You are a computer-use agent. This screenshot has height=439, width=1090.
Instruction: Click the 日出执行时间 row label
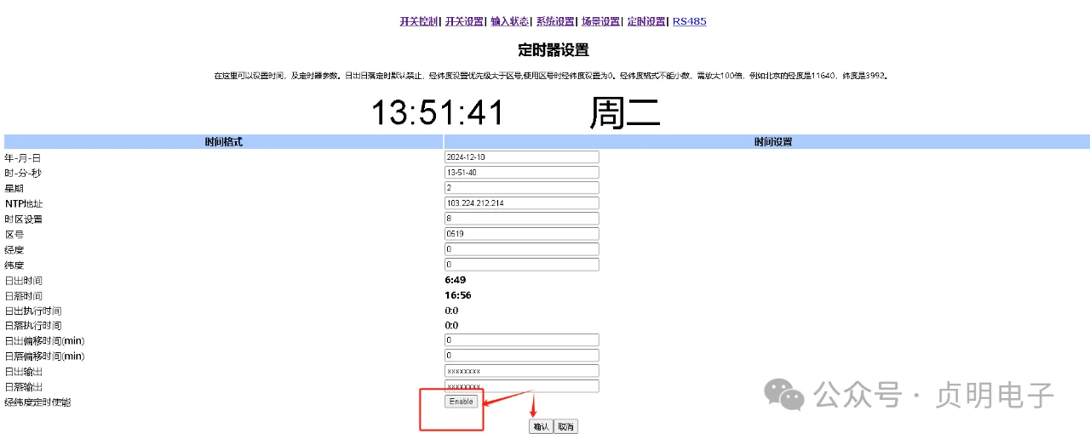(x=33, y=311)
